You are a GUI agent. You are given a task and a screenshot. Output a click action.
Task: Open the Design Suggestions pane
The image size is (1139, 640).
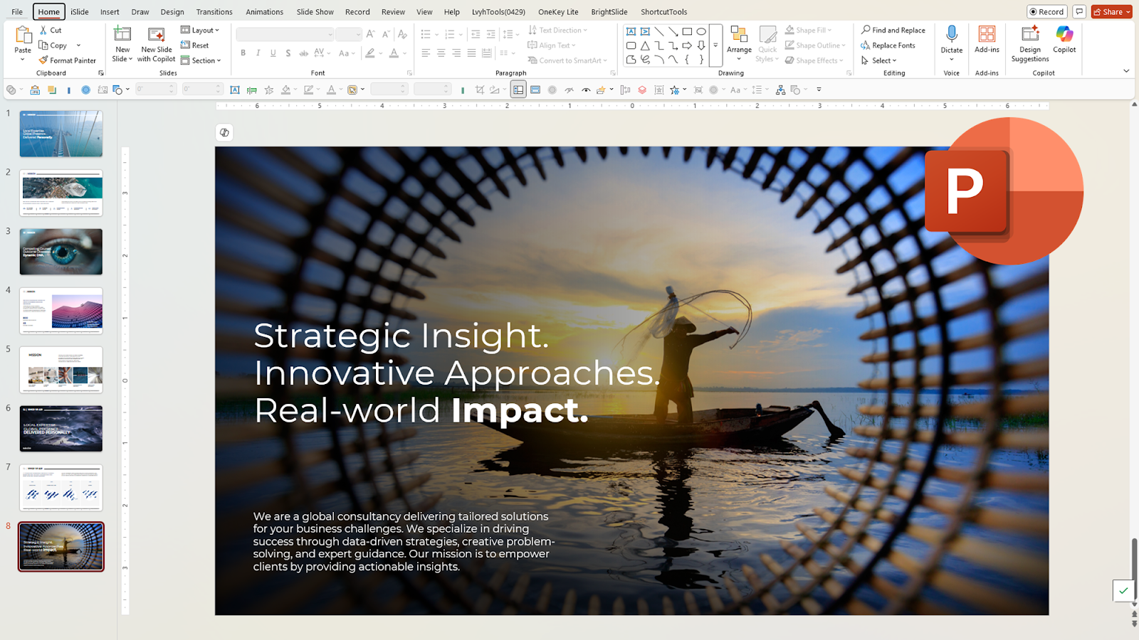1029,44
